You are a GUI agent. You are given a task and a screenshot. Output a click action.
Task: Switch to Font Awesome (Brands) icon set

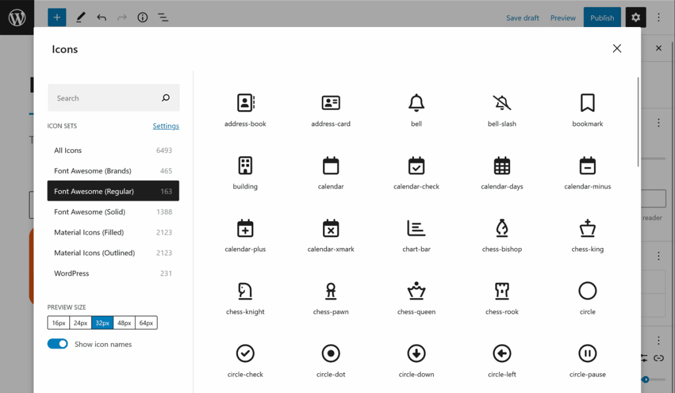tap(113, 170)
